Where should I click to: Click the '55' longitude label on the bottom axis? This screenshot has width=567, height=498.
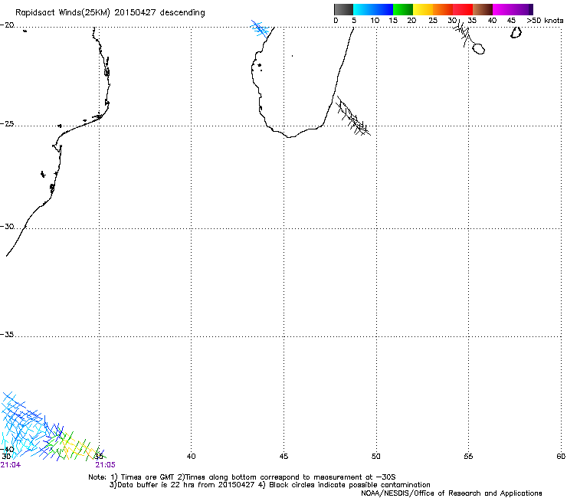(x=468, y=457)
